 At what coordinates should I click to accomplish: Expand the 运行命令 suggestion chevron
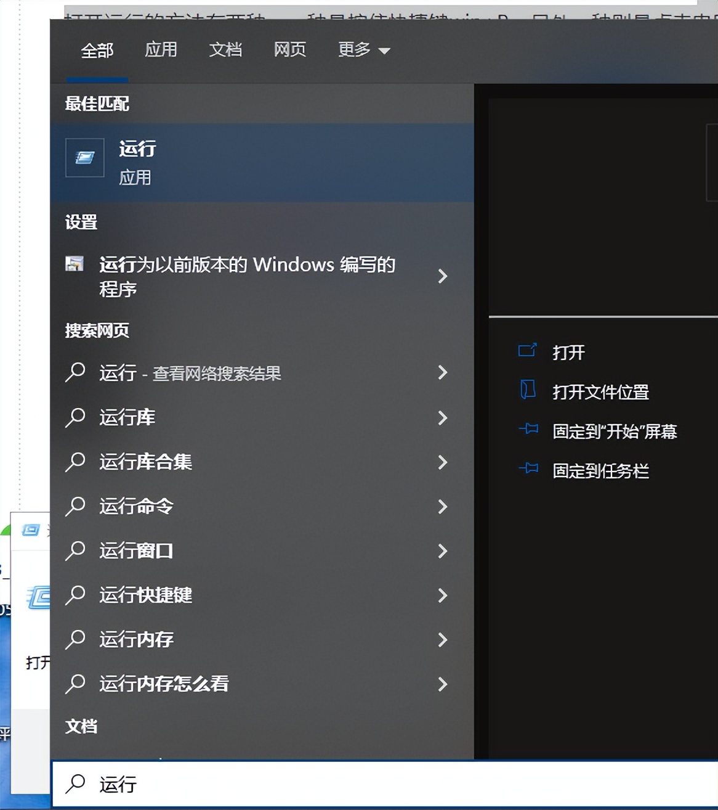(x=442, y=507)
